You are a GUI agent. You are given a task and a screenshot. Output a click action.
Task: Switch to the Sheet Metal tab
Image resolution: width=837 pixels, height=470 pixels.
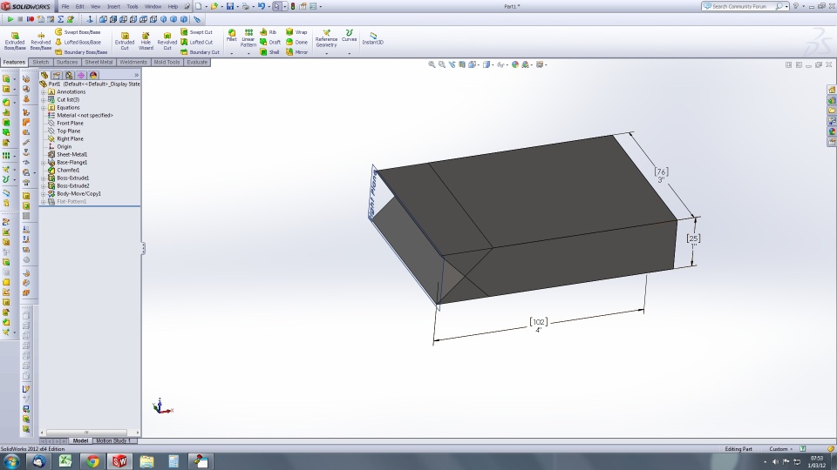click(x=99, y=63)
